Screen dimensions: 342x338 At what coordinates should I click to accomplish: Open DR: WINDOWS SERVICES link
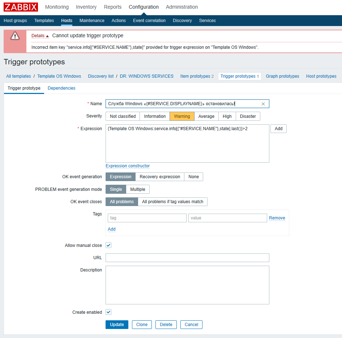click(146, 76)
